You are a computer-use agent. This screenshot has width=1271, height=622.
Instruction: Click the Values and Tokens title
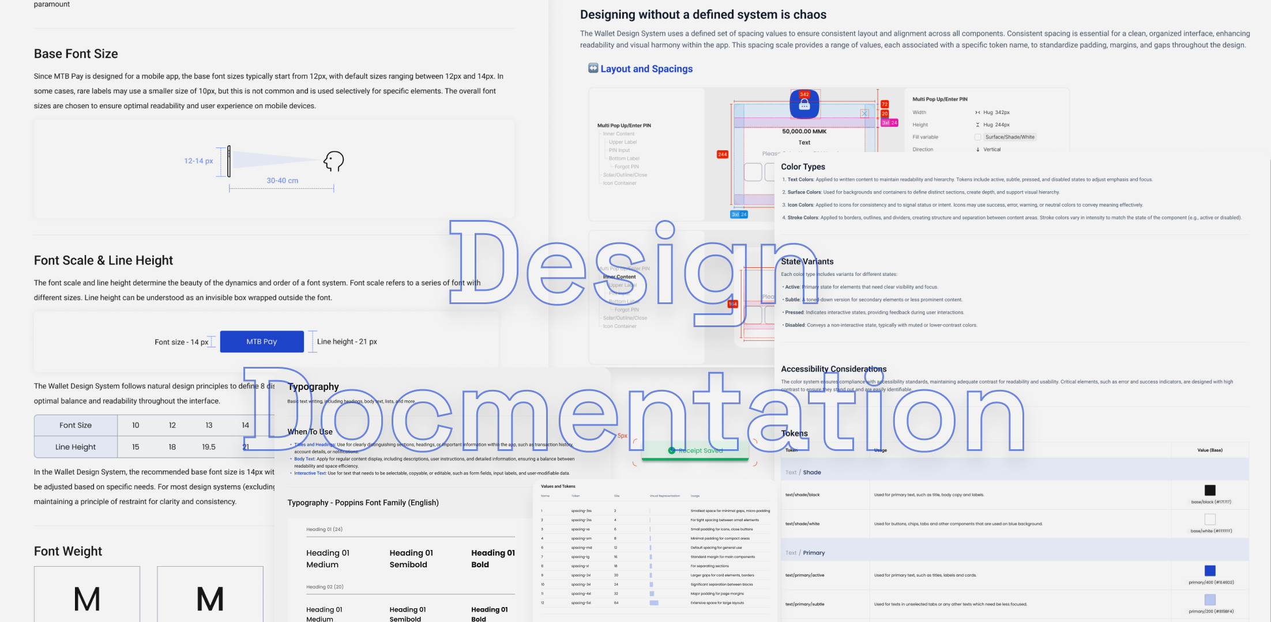coord(558,487)
